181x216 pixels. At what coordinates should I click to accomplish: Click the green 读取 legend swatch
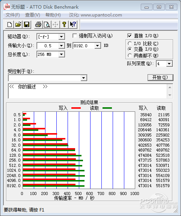point(107,108)
